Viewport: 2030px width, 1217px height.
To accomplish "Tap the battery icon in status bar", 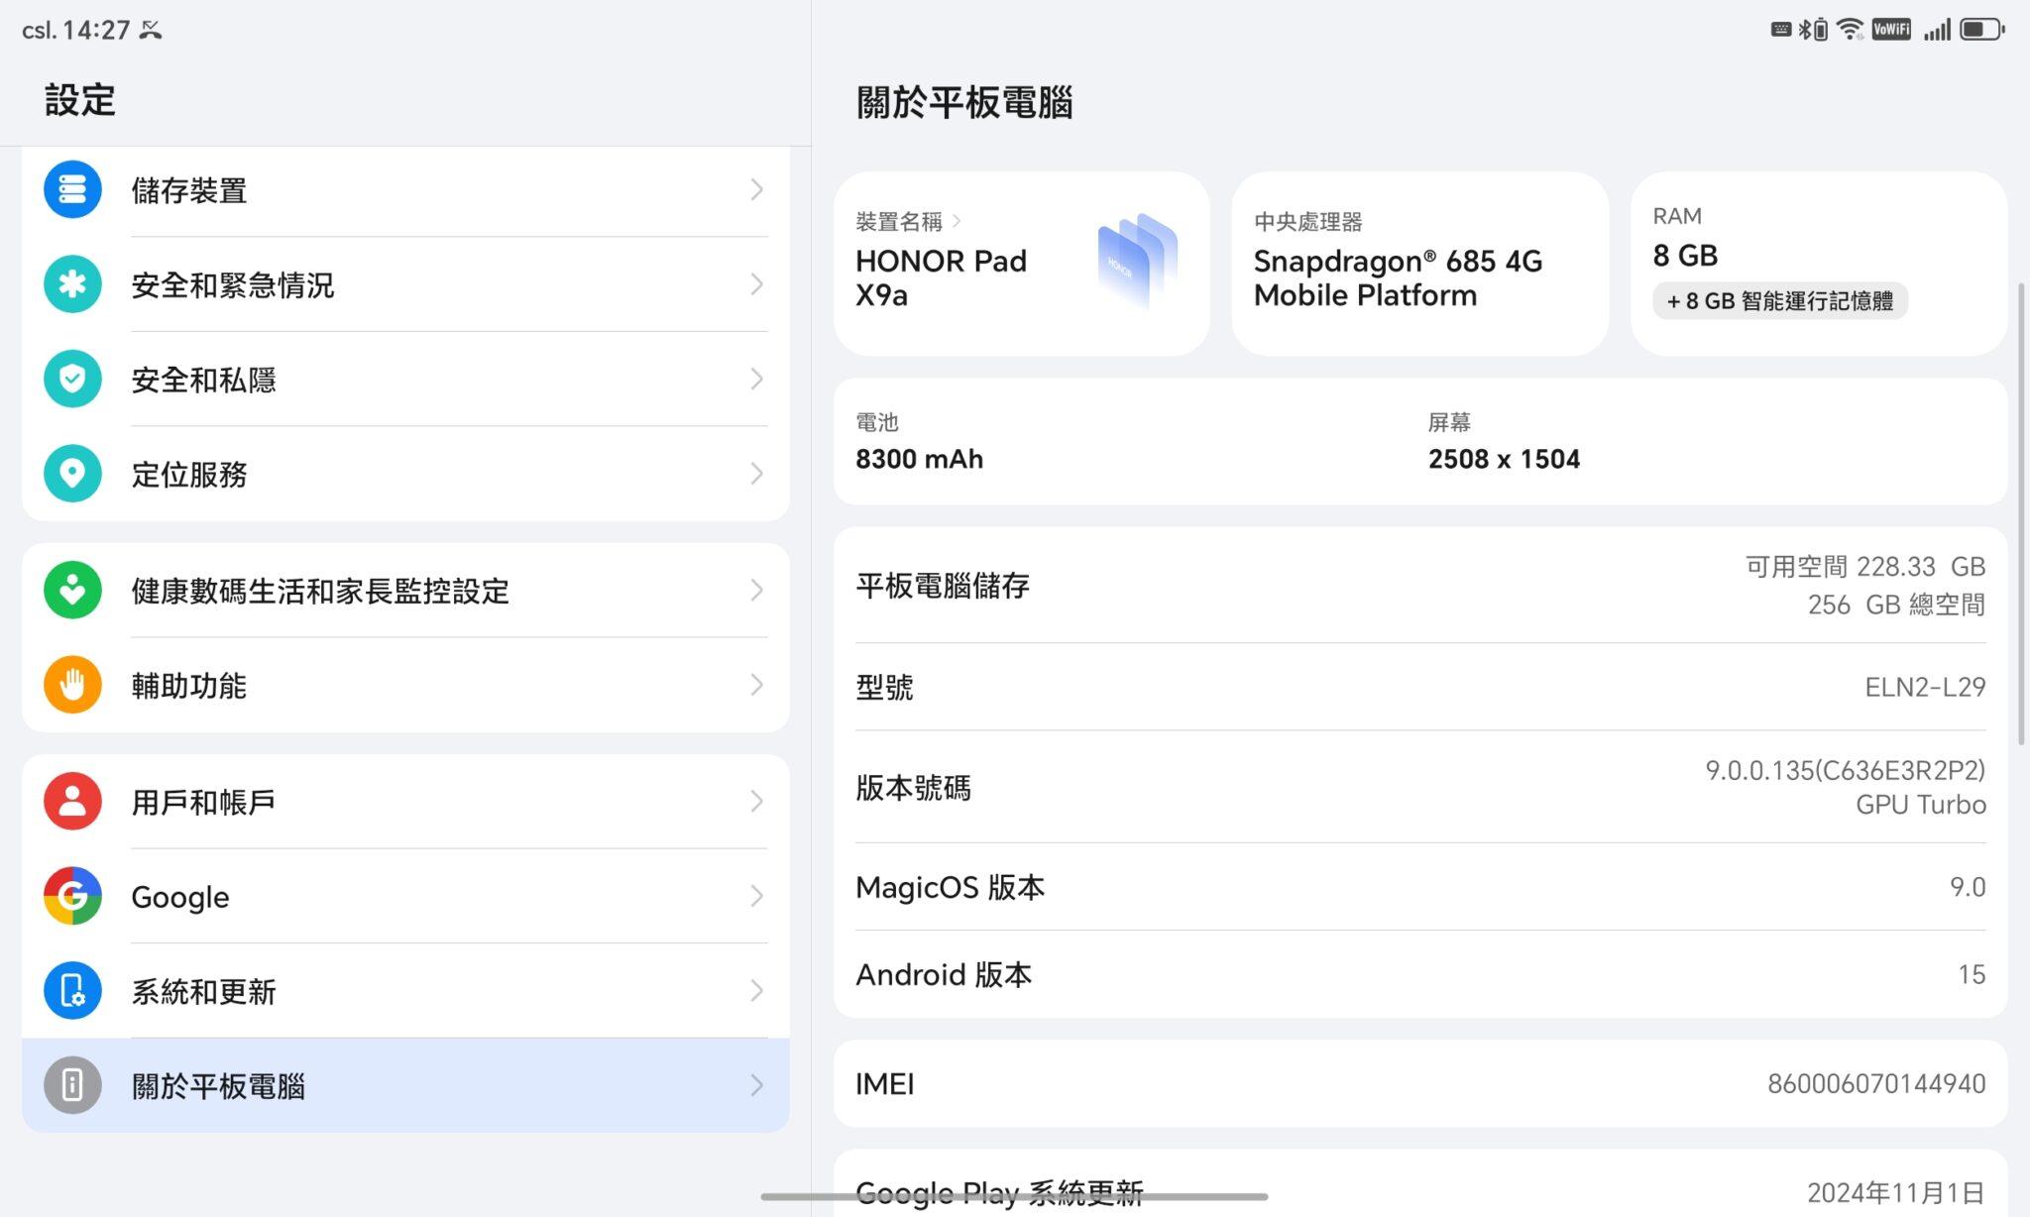I will pyautogui.click(x=1981, y=30).
